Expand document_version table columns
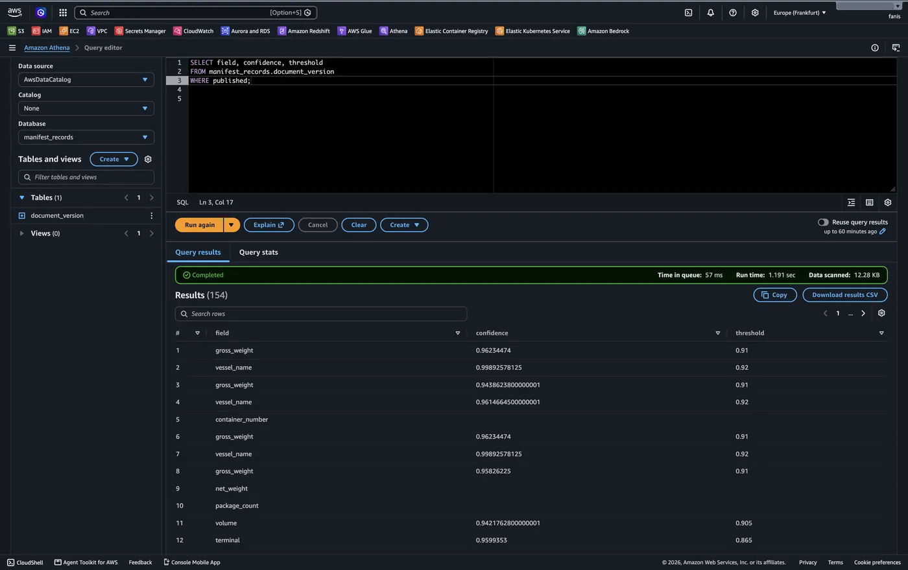This screenshot has height=570, width=908. tap(21, 215)
